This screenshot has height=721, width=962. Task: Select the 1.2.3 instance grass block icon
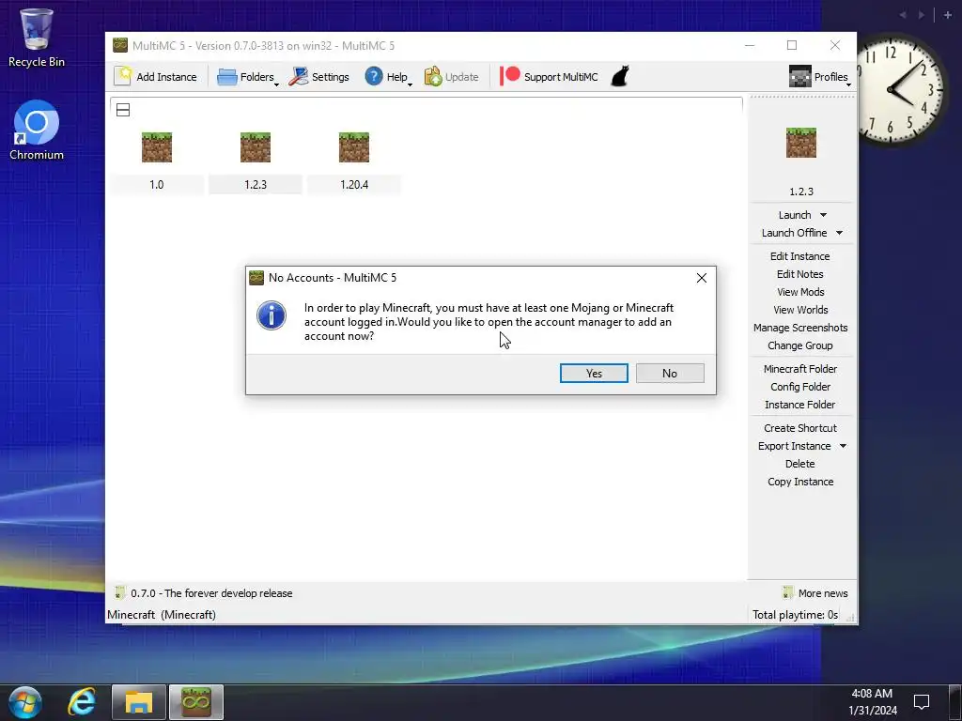tap(256, 147)
